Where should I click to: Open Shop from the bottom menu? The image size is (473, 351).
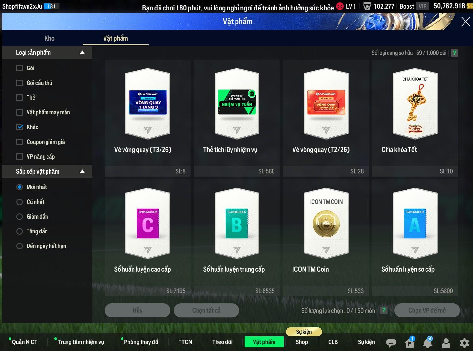click(x=302, y=342)
